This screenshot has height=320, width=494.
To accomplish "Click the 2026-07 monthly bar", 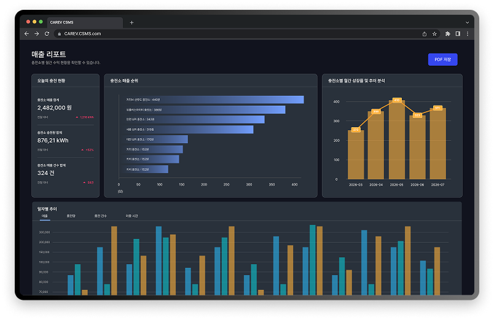I will [438, 144].
